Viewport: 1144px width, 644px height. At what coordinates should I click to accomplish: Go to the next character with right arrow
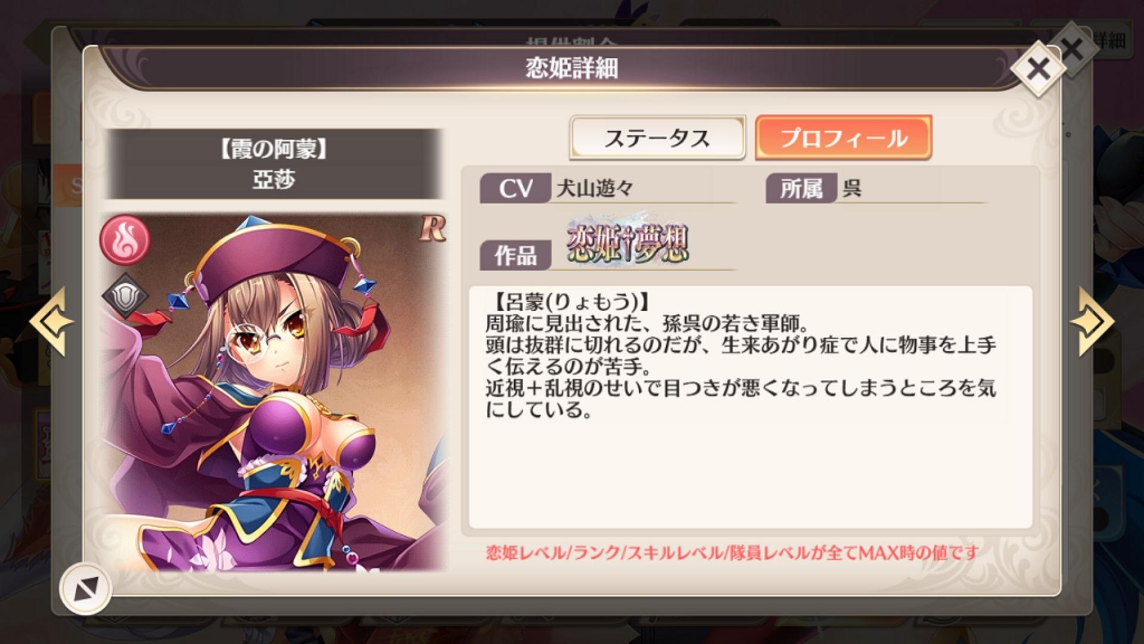[1092, 321]
